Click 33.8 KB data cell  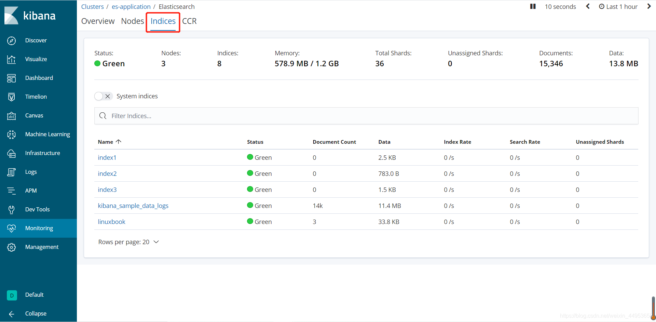click(389, 222)
